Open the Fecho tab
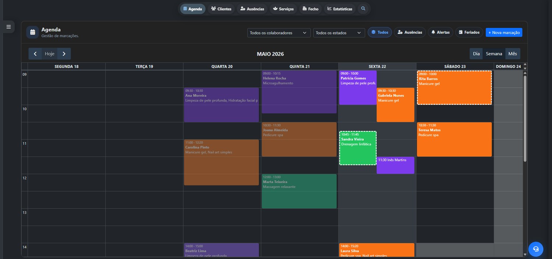552x259 pixels. click(x=311, y=9)
